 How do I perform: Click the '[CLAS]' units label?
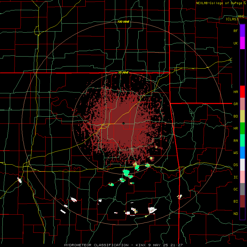232,19
